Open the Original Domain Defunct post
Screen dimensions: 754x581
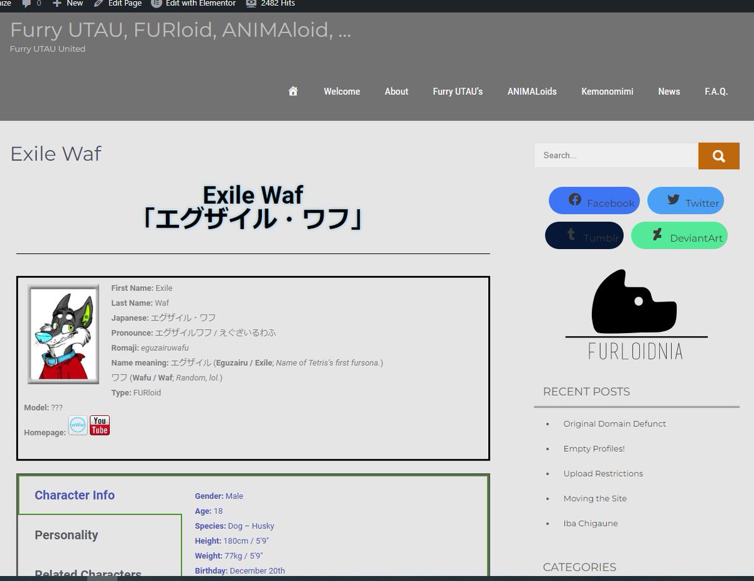click(x=615, y=424)
